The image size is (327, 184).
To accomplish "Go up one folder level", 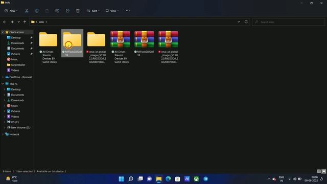I will [x=25, y=22].
